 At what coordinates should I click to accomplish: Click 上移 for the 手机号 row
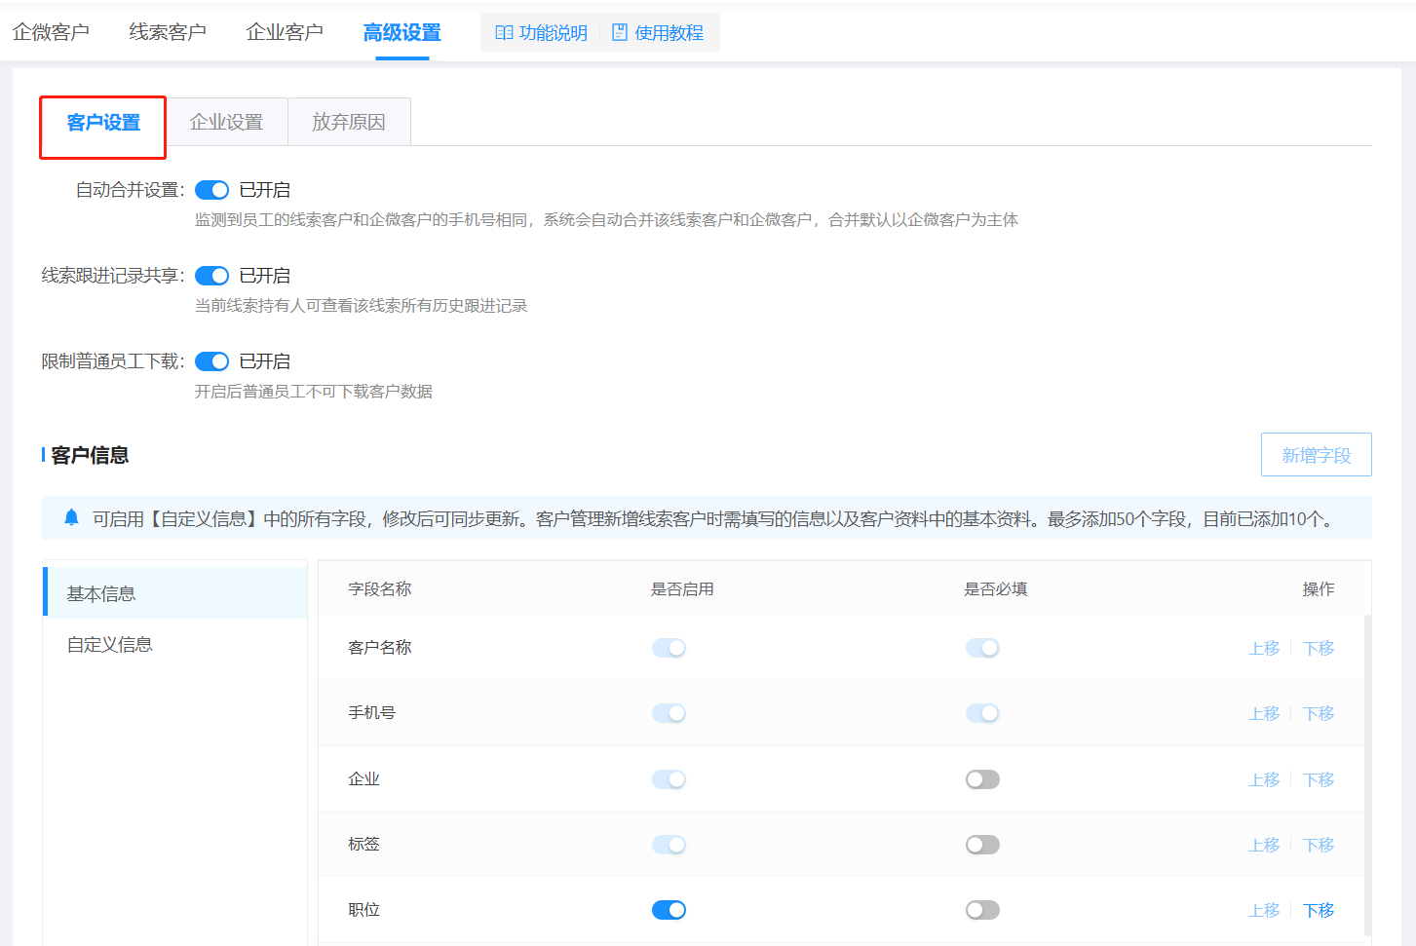[1264, 714]
